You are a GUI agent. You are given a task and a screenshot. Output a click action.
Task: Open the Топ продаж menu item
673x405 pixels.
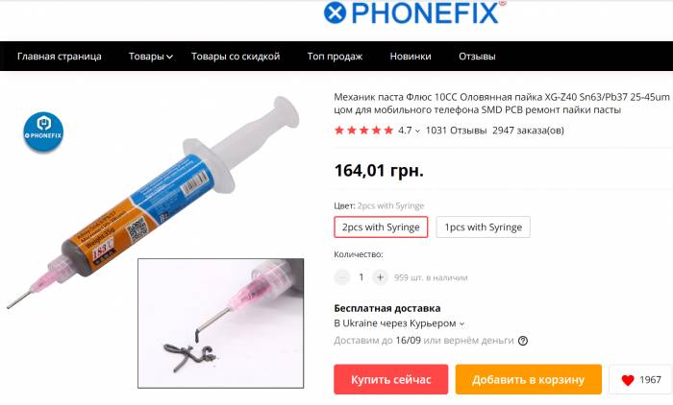(335, 56)
